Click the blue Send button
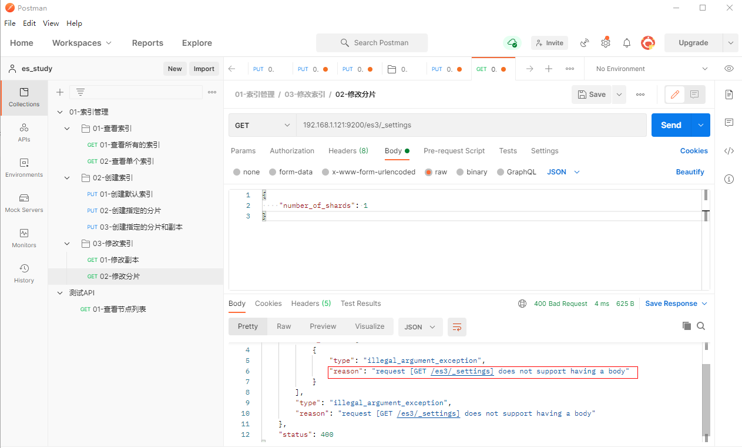The image size is (742, 448). coord(671,125)
